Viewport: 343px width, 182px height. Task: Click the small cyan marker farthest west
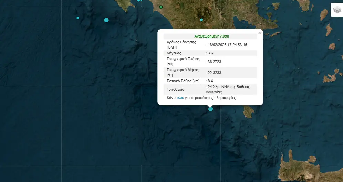point(78,18)
